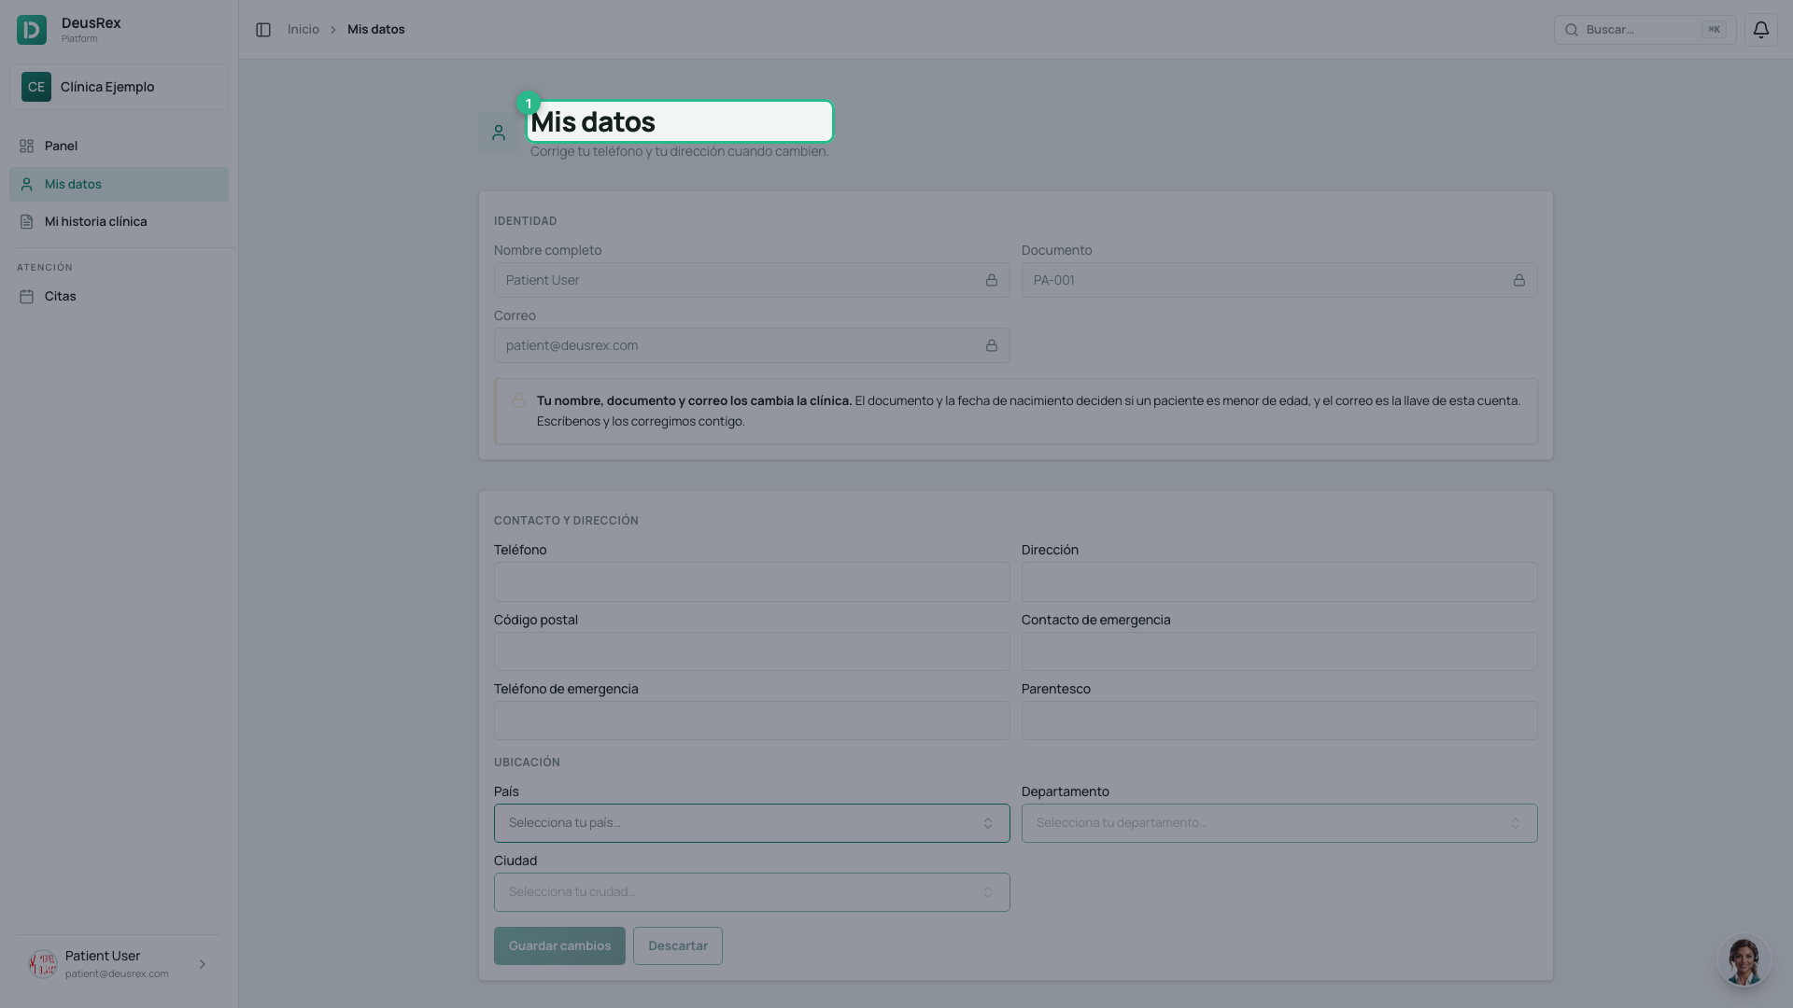Click the Mis datos breadcrumb text
The width and height of the screenshot is (1793, 1008).
coord(376,30)
